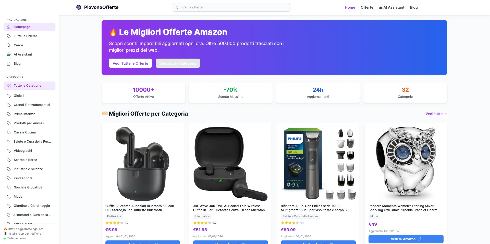Image resolution: width=490 pixels, height=244 pixels.
Task: Select the Tutte le Categorie grid icon
Action: coord(9,86)
